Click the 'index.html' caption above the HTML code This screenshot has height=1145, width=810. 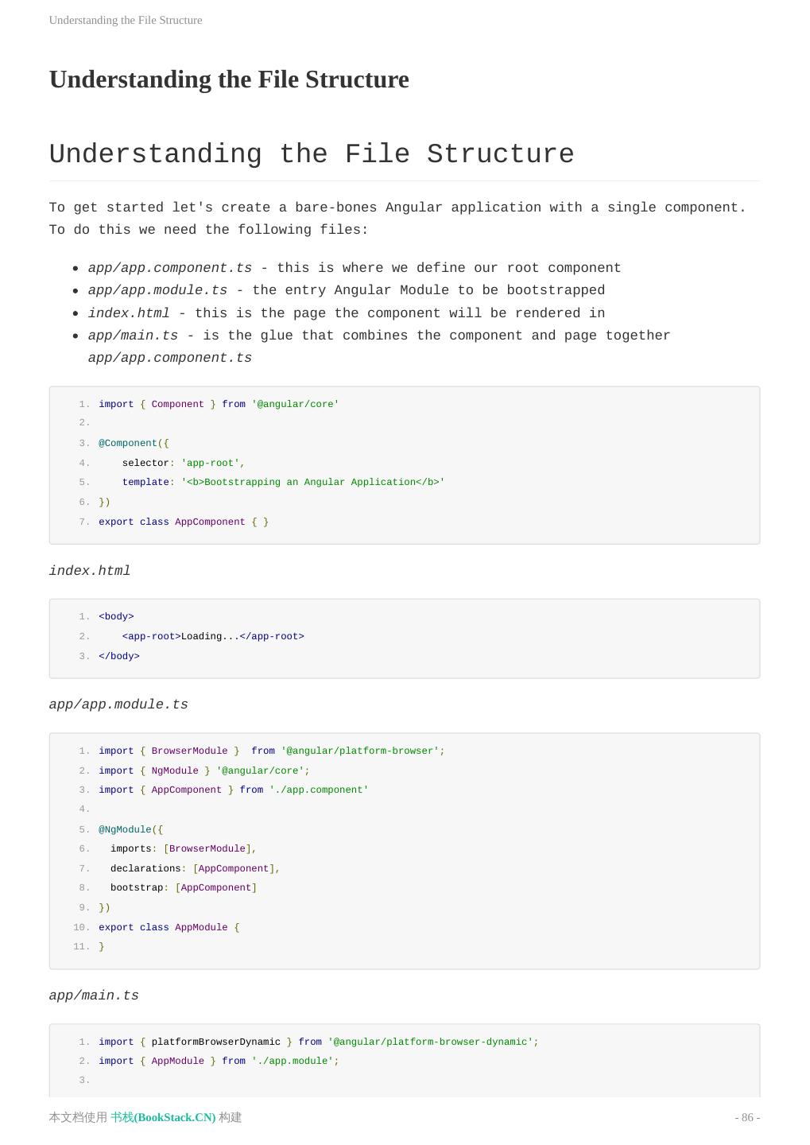pos(90,571)
